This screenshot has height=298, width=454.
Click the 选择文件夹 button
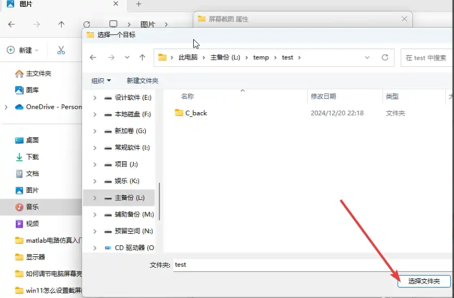pyautogui.click(x=424, y=281)
